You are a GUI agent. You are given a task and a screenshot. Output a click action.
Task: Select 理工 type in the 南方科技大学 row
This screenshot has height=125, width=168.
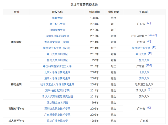[x=113, y=24]
